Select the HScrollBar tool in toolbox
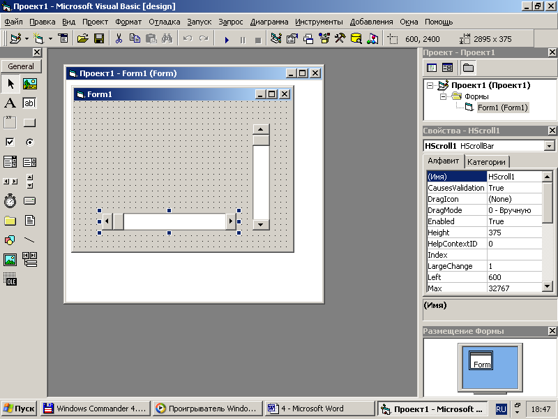This screenshot has width=558, height=419. 10,182
